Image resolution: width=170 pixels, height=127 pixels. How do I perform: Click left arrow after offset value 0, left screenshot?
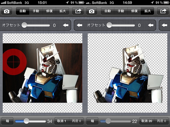pos(66,25)
